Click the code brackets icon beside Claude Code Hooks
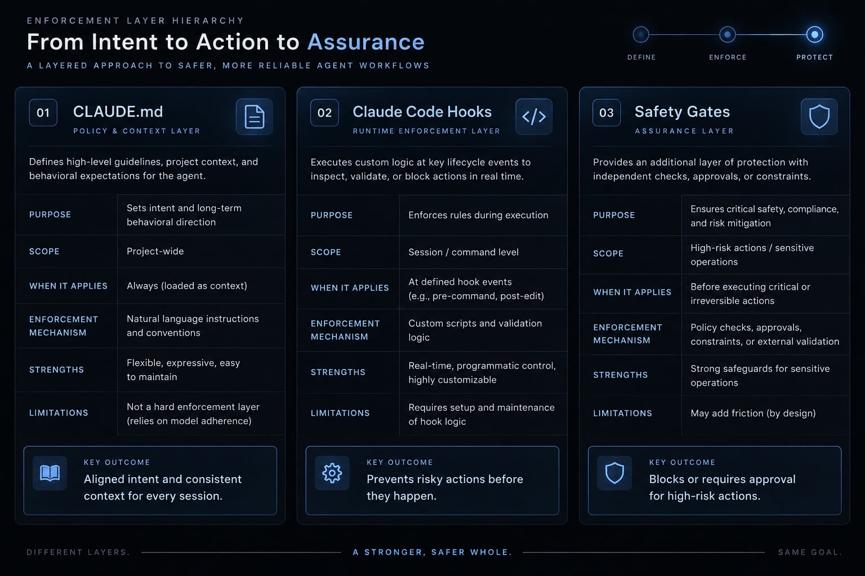This screenshot has width=865, height=576. point(534,117)
